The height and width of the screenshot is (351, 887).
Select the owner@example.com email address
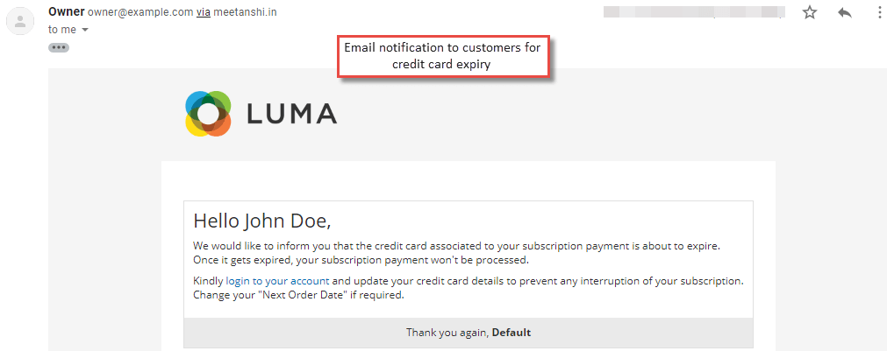[x=140, y=12]
